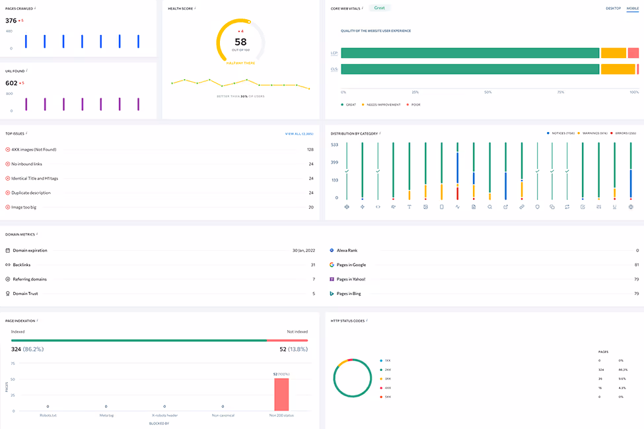
Task: Toggle Needs Improvement legend item
Action: [x=381, y=105]
